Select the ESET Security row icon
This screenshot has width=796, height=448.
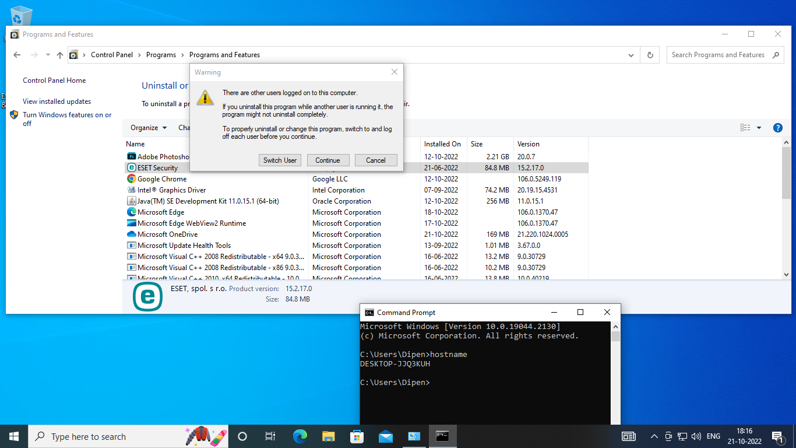(131, 168)
